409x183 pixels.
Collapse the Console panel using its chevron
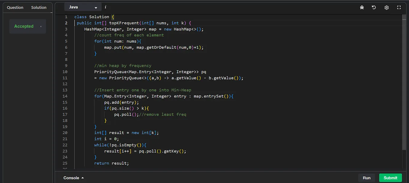tap(82, 178)
